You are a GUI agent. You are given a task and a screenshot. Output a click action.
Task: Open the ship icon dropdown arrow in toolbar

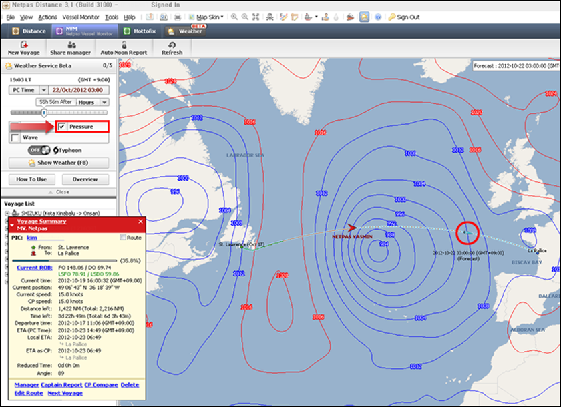point(317,17)
